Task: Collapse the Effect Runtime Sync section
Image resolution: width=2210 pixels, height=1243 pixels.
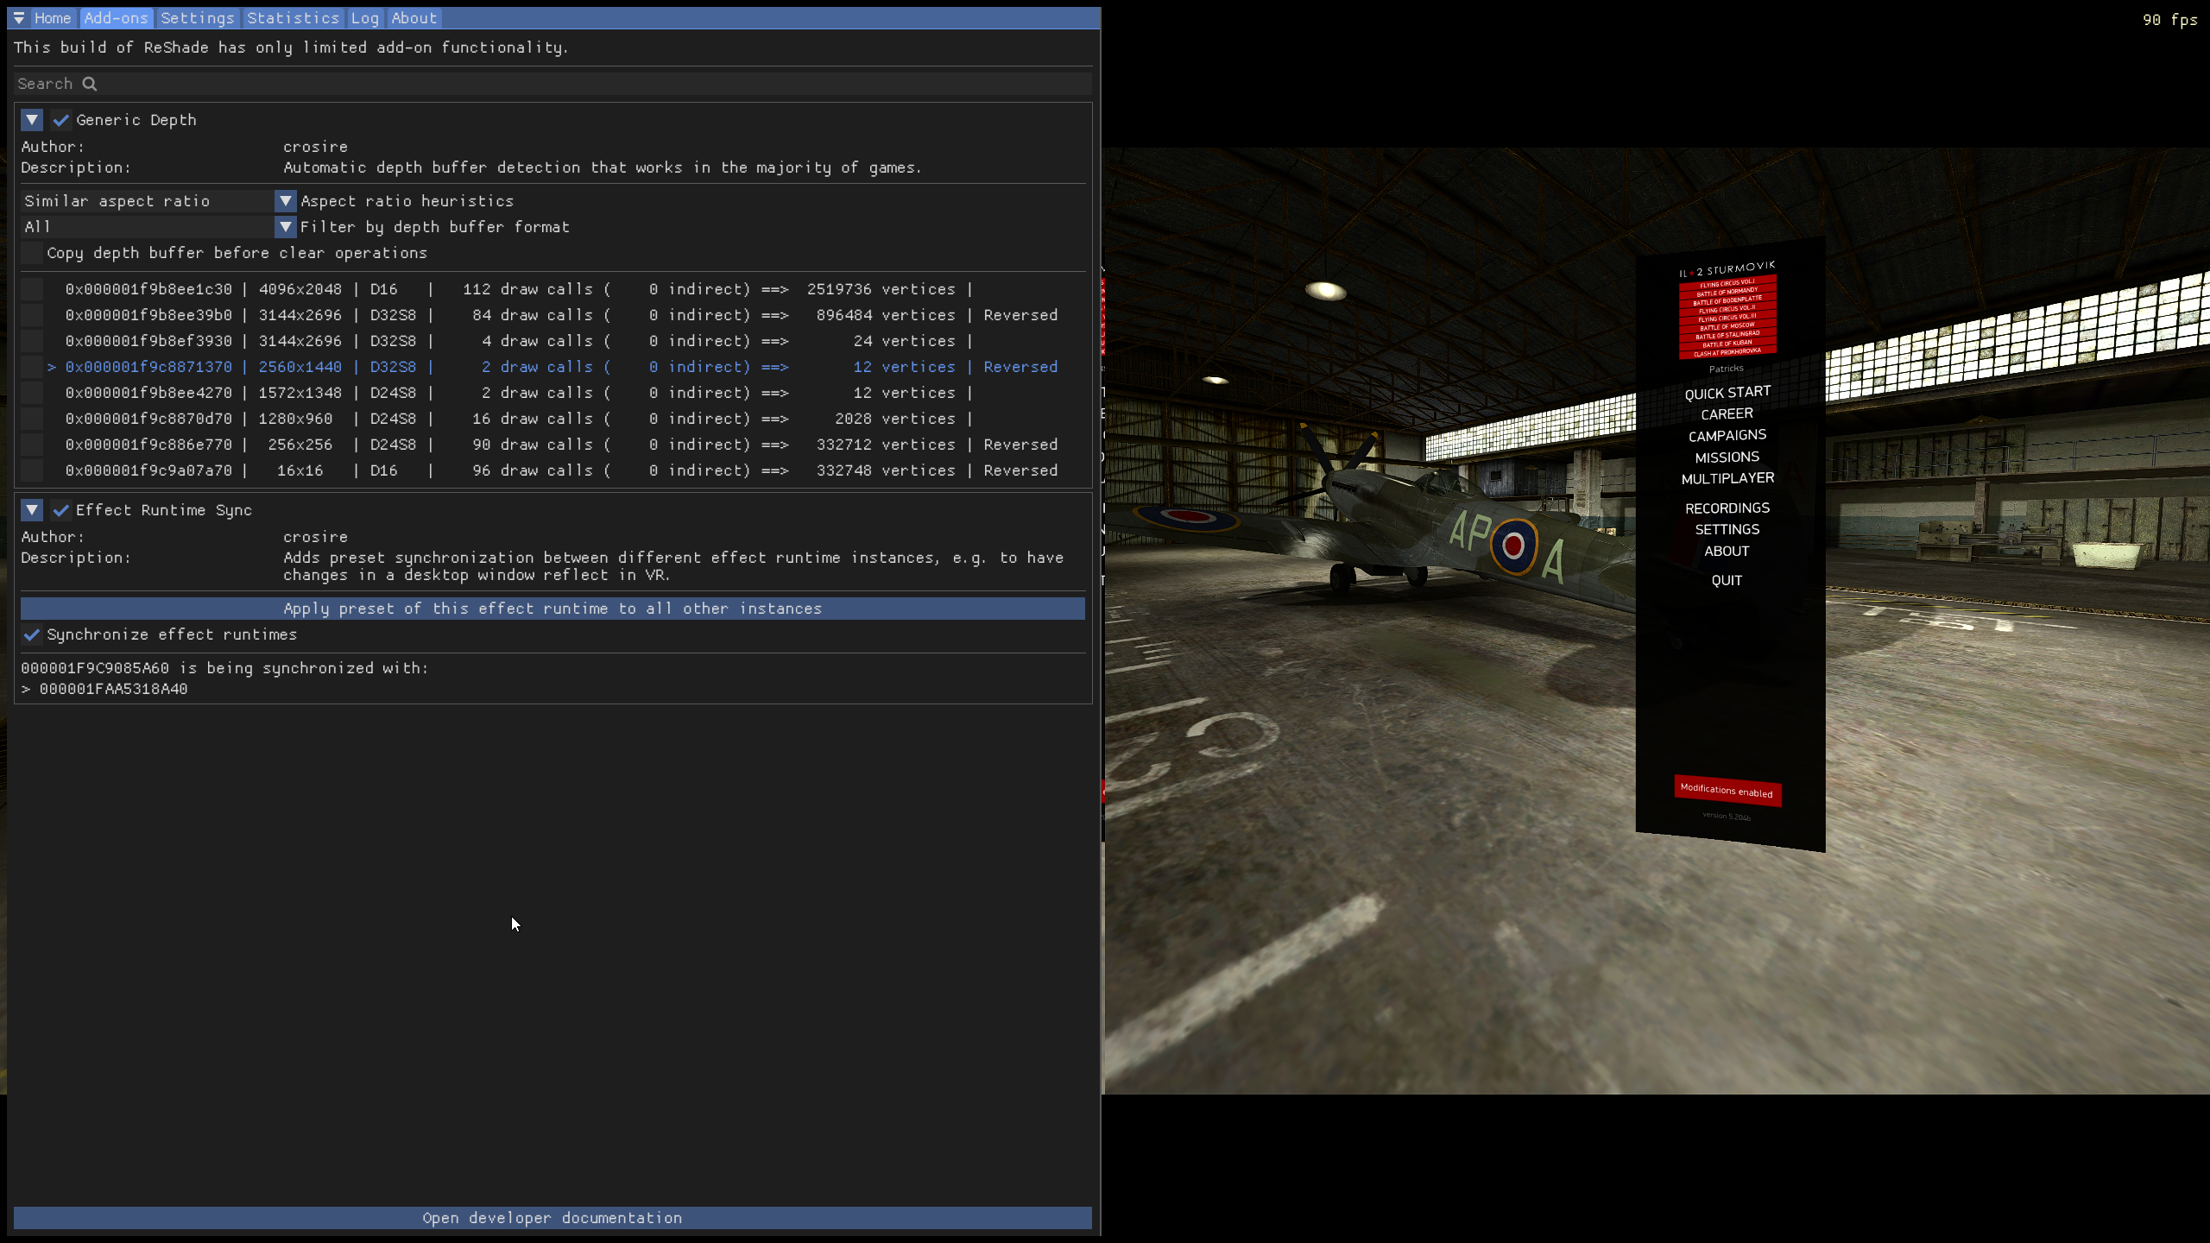Action: point(32,510)
